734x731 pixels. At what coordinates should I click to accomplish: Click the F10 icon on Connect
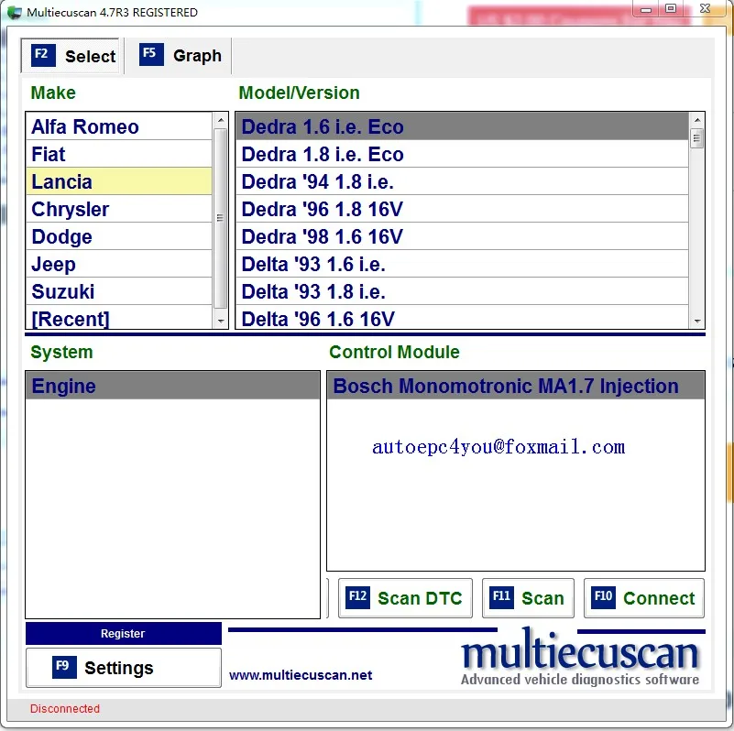(x=603, y=597)
